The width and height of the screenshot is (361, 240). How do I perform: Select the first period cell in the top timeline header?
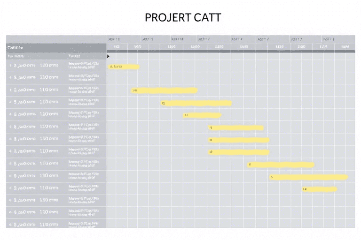pyautogui.click(x=124, y=39)
